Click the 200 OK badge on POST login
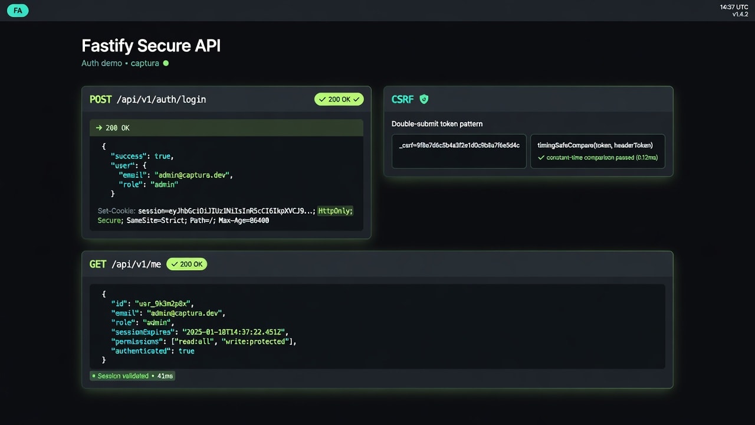 click(x=339, y=99)
